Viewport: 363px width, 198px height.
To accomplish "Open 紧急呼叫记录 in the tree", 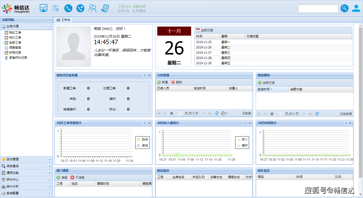I will [18, 58].
